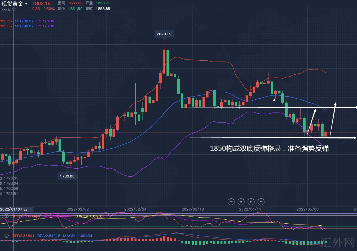The height and width of the screenshot is (251, 357).
Task: Click the 2022/01/07 crosshair date label
Action: point(14,209)
